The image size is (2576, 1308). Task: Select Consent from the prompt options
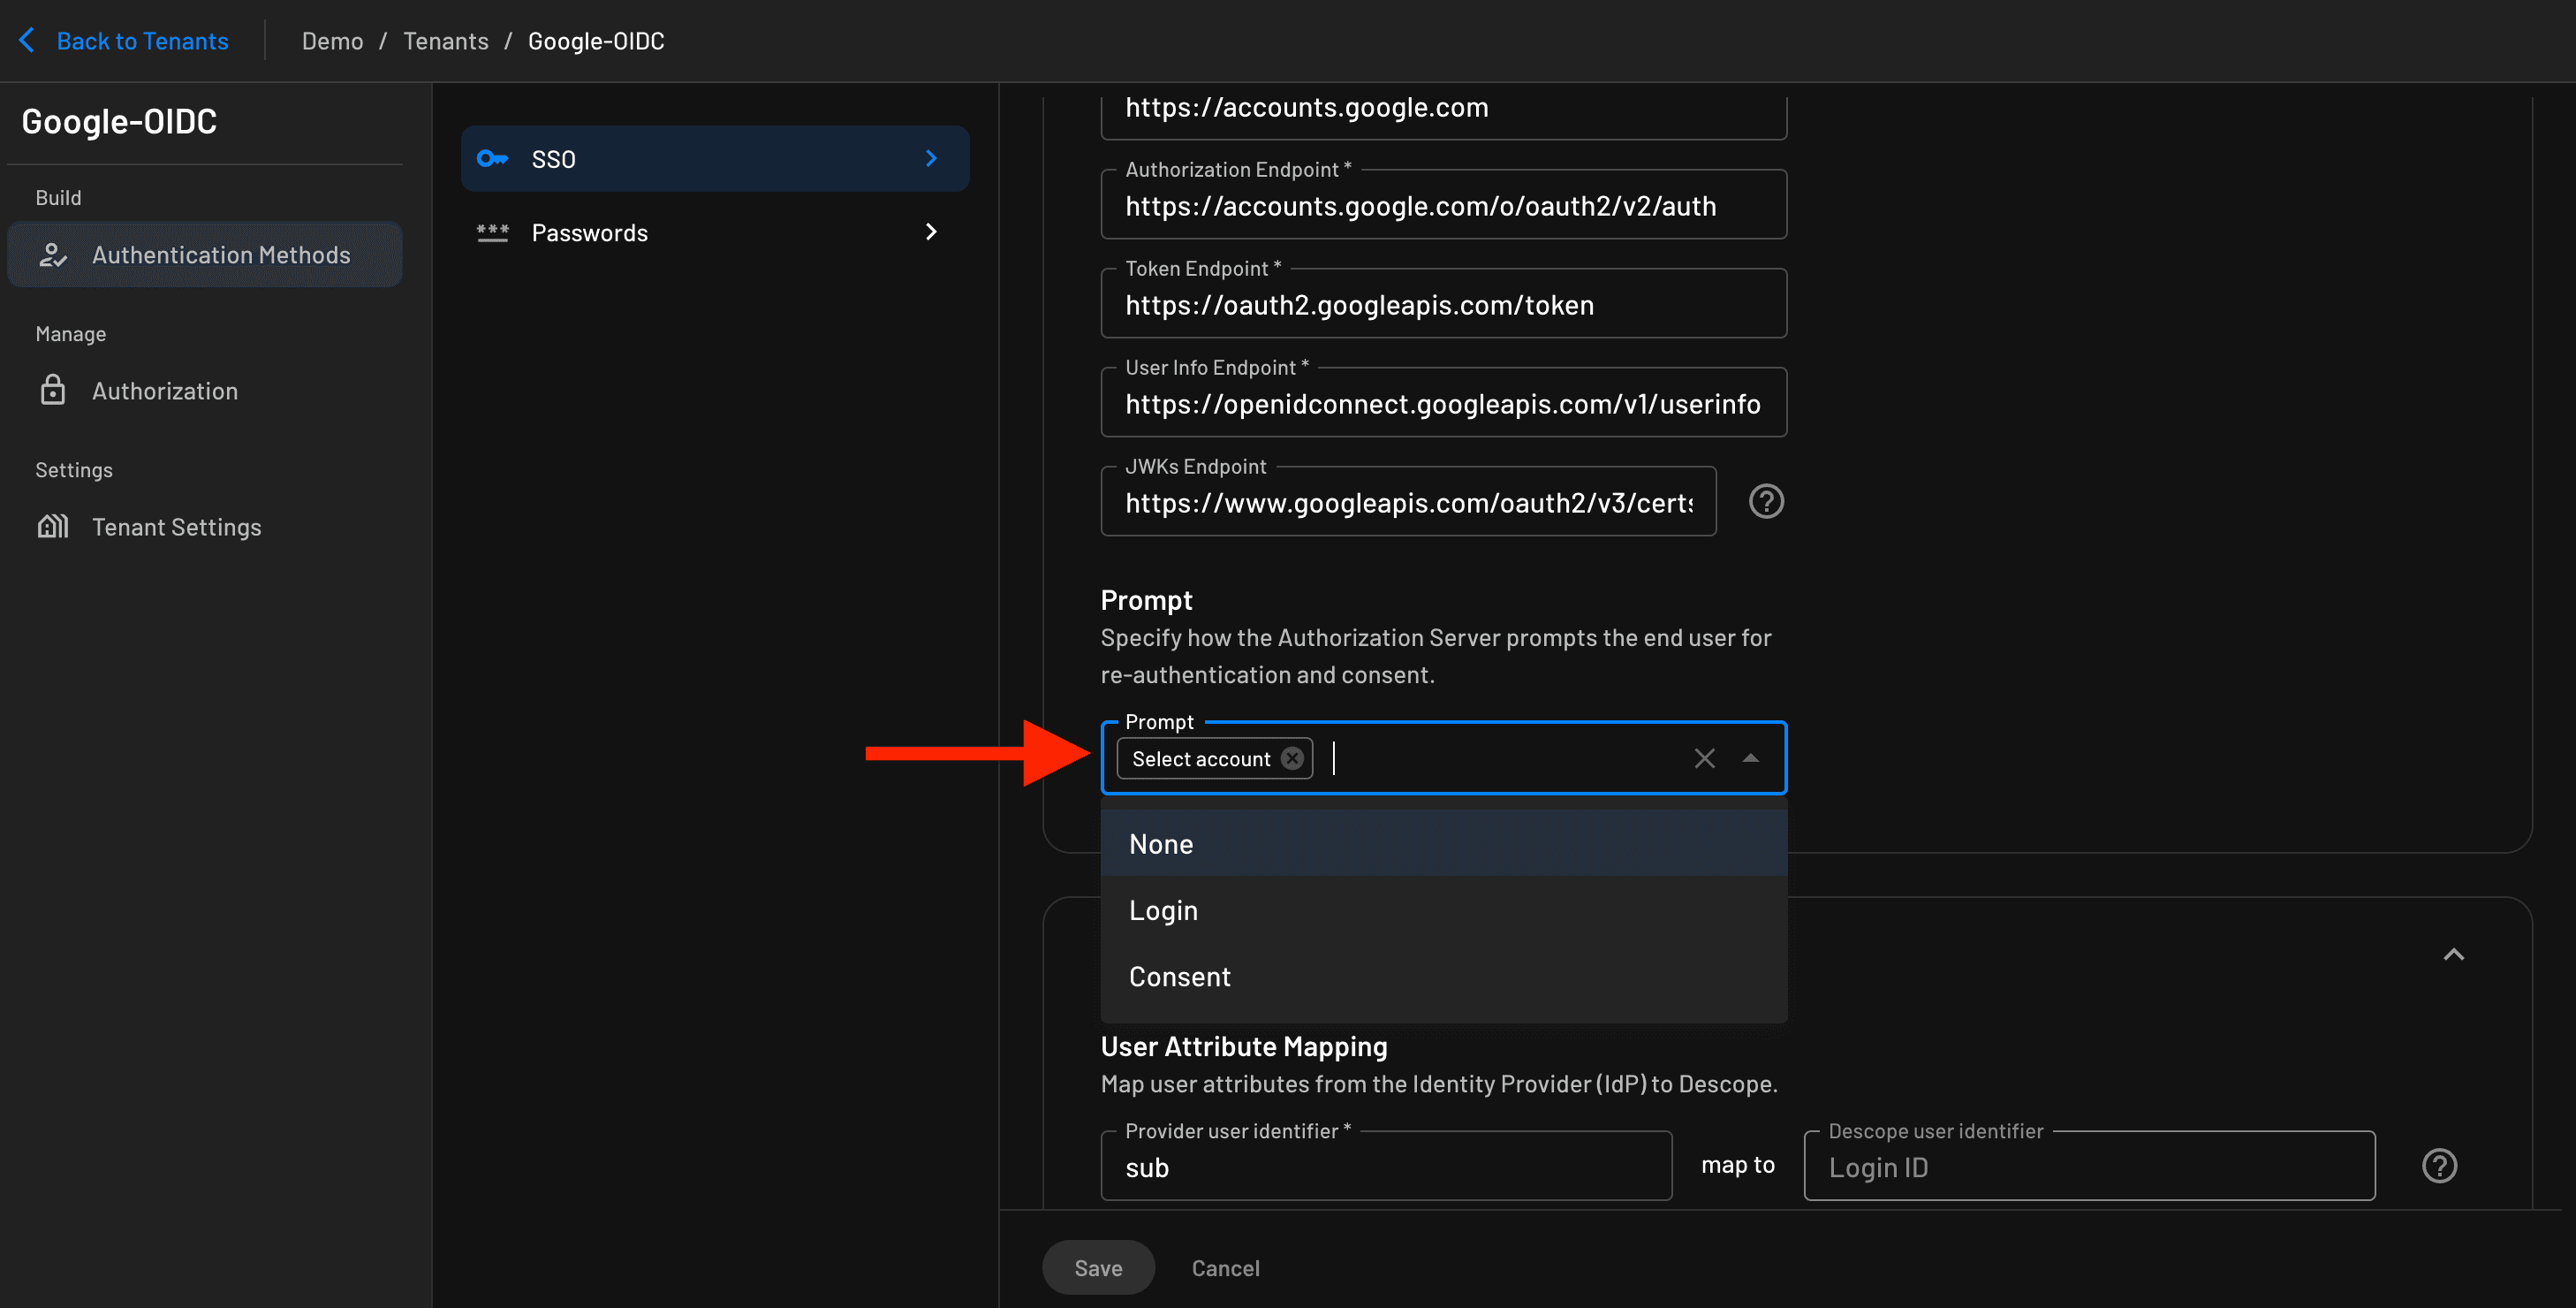click(x=1180, y=976)
